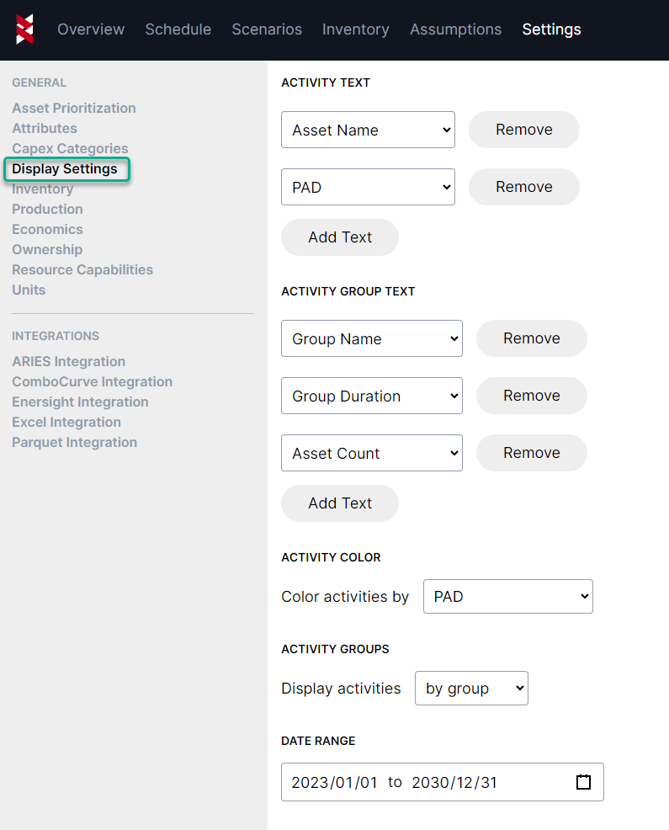This screenshot has width=669, height=830.
Task: Go to Resource Capabilities settings
Action: tap(82, 269)
